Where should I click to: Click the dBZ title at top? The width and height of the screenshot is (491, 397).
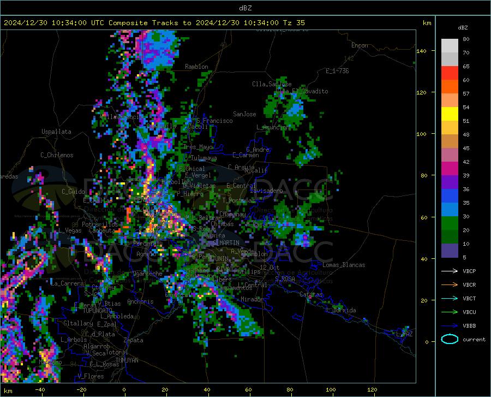tap(245, 8)
